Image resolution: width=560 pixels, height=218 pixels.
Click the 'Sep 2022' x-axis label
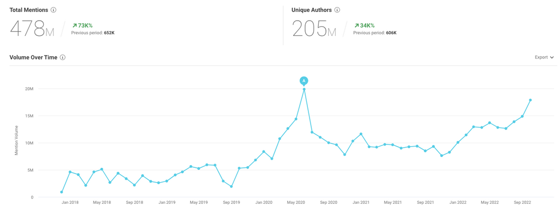[x=522, y=203]
